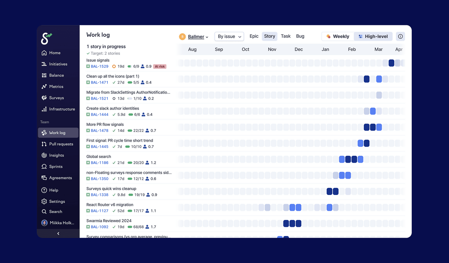
Task: Select the highlighted March cell for Issue signals
Action: 391,63
